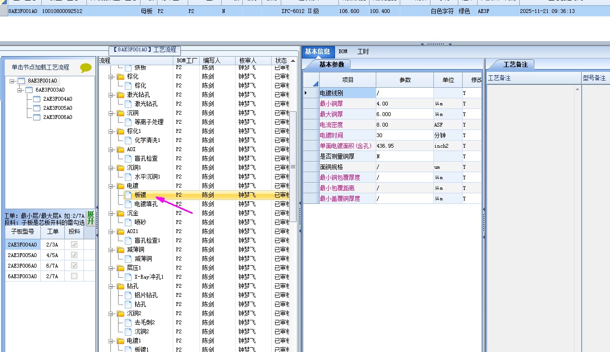610x352 pixels.
Task: Click the page icon of 等离子处理 step
Action: tap(128, 122)
